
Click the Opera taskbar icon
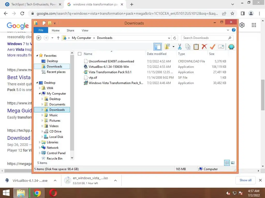coord(53,193)
